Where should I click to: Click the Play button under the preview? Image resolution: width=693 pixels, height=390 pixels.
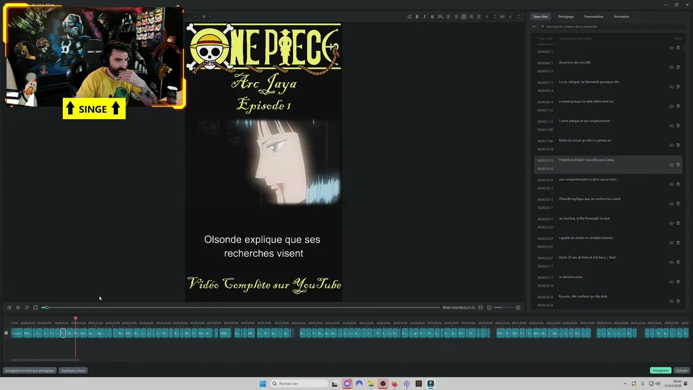coord(27,308)
